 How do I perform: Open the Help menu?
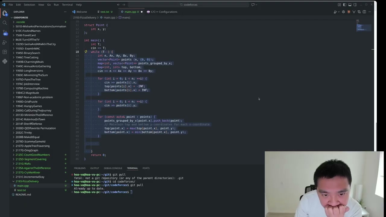(x=79, y=5)
